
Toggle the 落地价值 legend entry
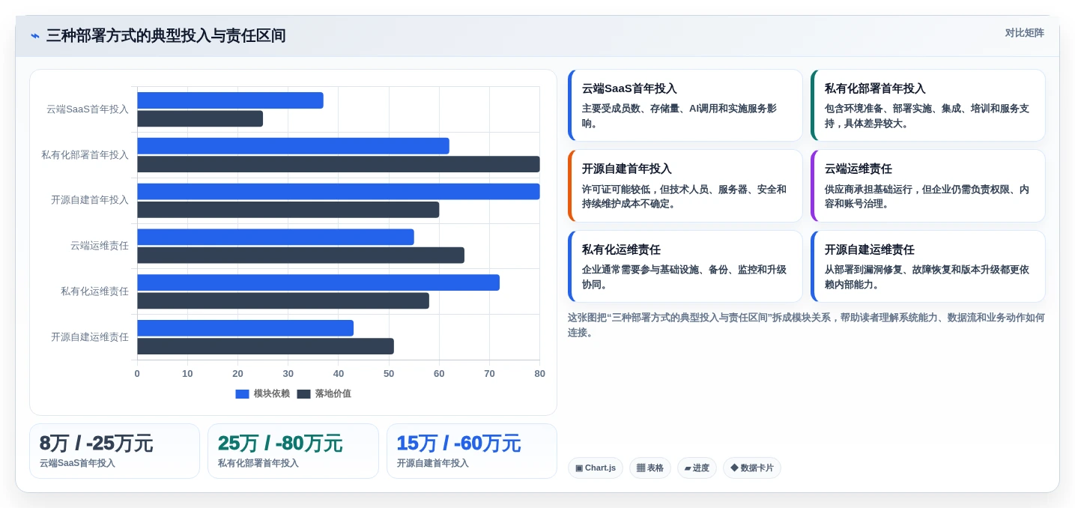click(324, 393)
